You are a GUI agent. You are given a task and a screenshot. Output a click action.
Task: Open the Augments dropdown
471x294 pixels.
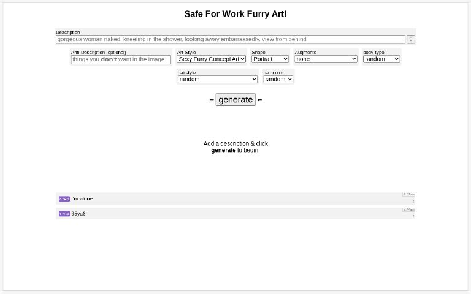point(326,59)
